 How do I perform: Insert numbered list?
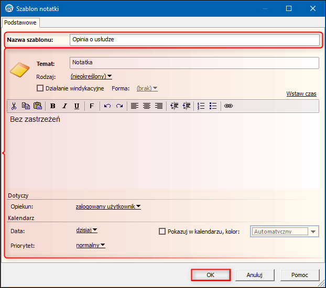(201, 106)
